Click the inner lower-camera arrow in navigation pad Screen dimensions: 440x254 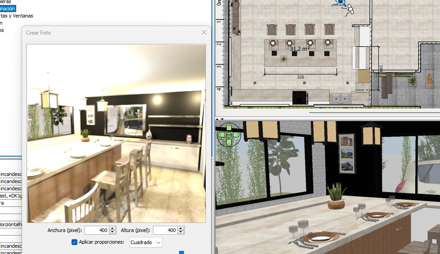pyautogui.click(x=229, y=137)
